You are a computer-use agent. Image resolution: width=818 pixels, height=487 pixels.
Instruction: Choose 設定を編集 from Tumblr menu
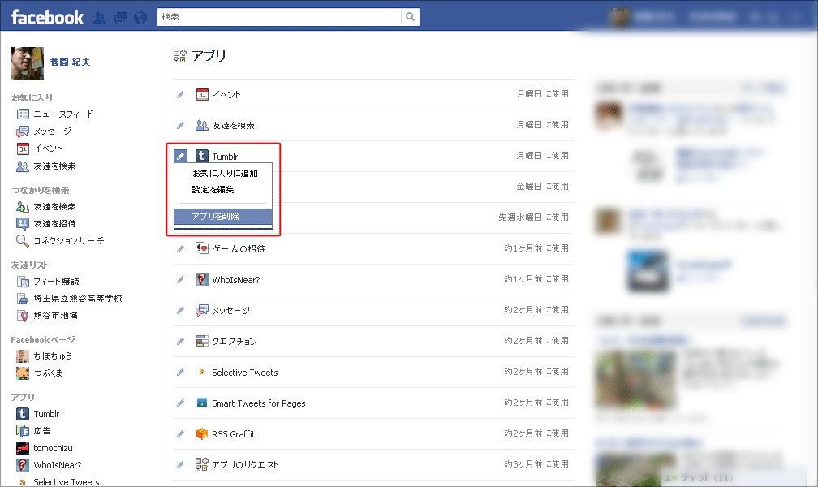tap(223, 189)
